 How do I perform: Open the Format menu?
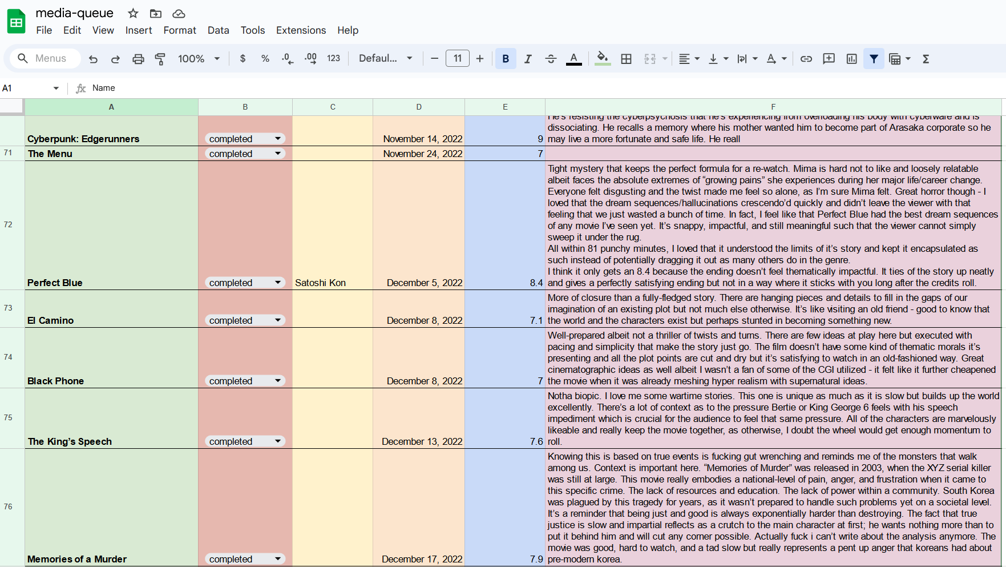pos(180,30)
